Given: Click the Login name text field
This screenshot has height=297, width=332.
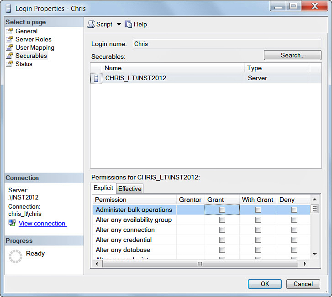Looking at the screenshot, I should point(227,44).
